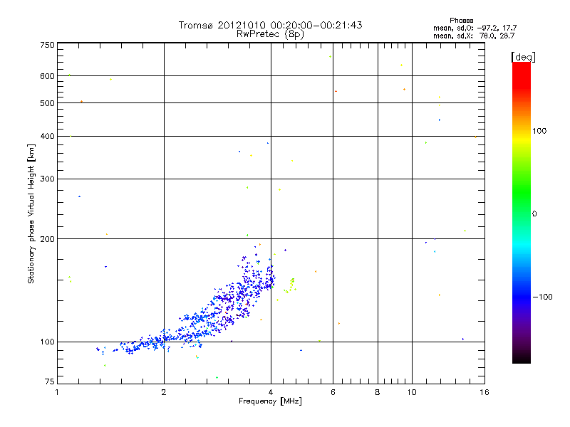Click the y-axis '200' tick label

(47, 239)
